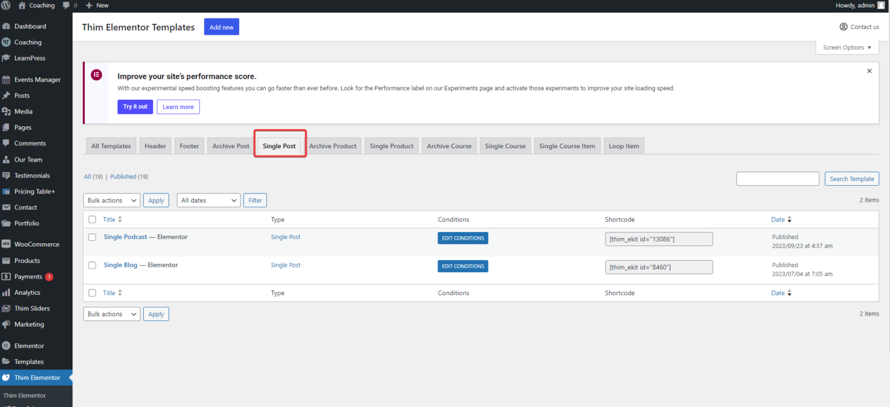Open Marketing megaphone icon
890x407 pixels.
pos(6,324)
